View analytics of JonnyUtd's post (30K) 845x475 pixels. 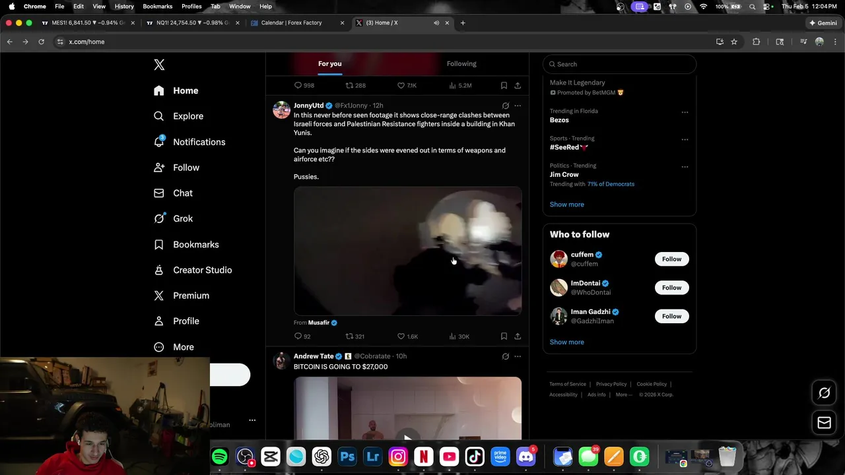(459, 336)
